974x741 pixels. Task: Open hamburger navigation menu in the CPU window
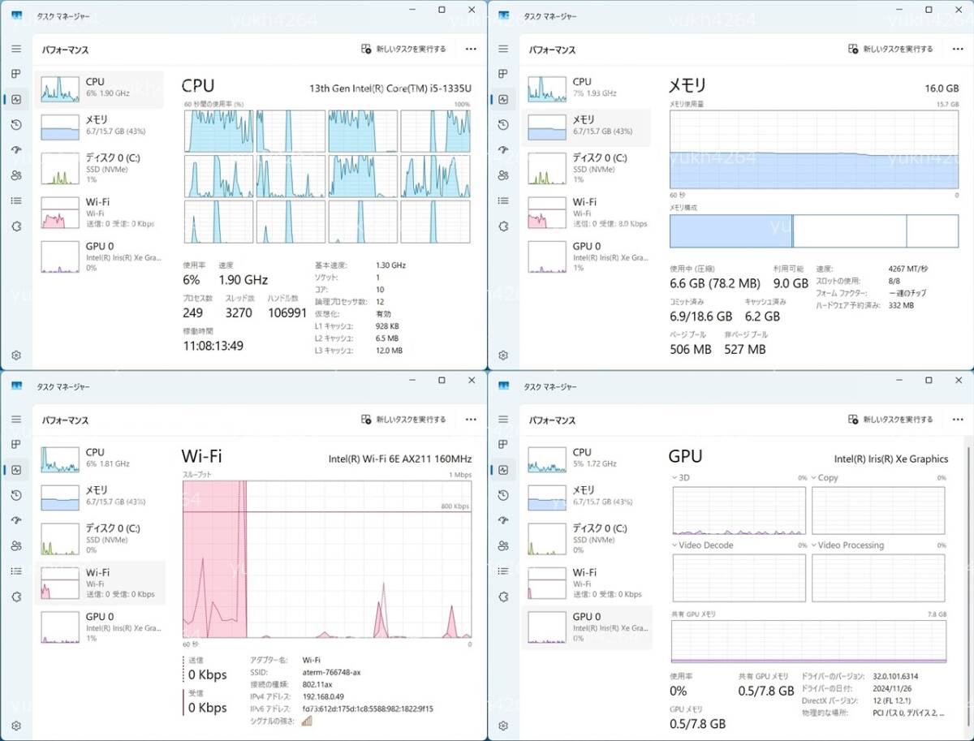[15, 49]
